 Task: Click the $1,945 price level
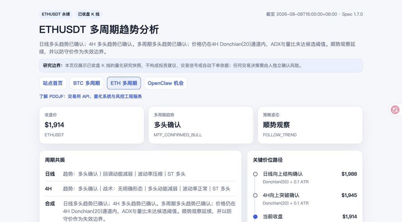[x=349, y=195]
